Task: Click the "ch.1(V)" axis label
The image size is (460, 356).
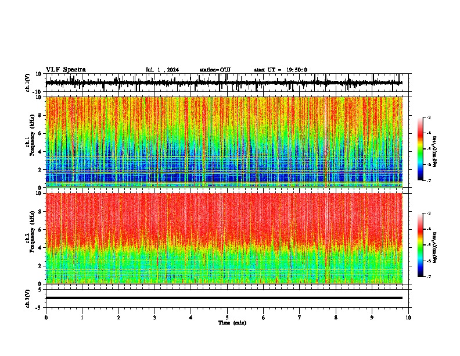Action: tap(28, 83)
